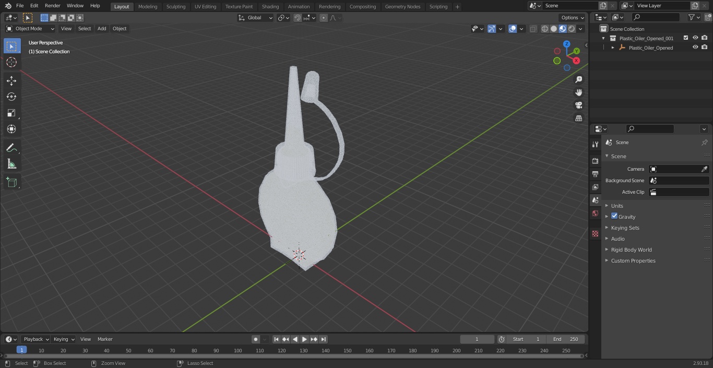Expand the Units panel
The height and width of the screenshot is (368, 713).
pos(617,206)
